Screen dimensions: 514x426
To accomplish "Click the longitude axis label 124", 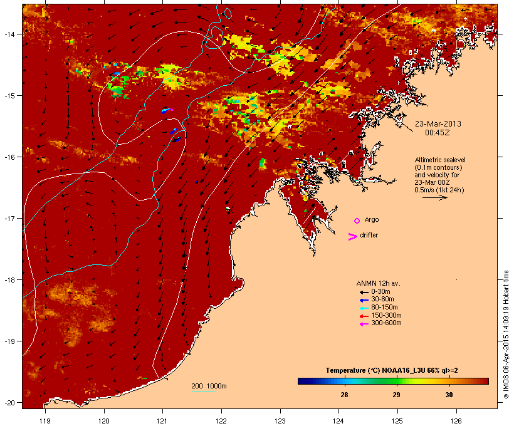I will click(338, 421).
